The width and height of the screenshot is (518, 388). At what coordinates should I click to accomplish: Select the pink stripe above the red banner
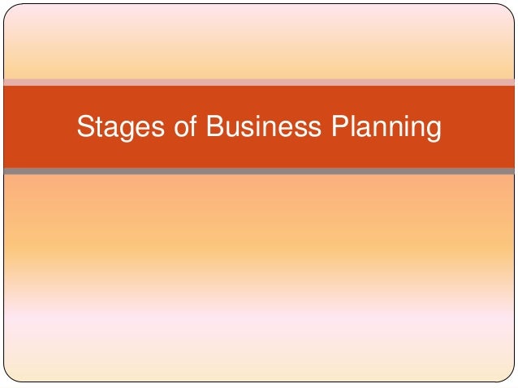tap(259, 83)
